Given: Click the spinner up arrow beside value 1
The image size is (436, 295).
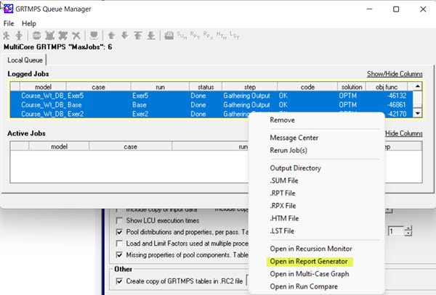Looking at the screenshot, I should tap(408, 228).
